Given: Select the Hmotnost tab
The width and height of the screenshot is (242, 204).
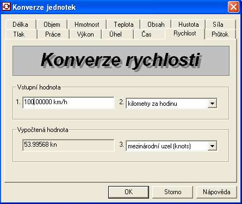Looking at the screenshot, I should [x=87, y=25].
